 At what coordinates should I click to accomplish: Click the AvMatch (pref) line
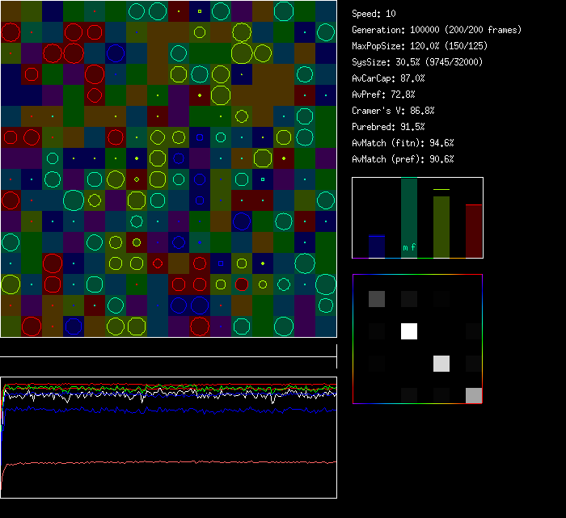click(403, 159)
